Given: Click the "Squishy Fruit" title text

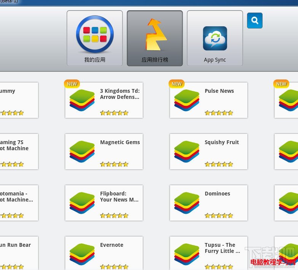Looking at the screenshot, I should click(222, 142).
